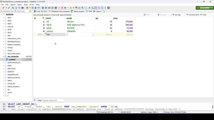Screen dimensions: 214x120
Task: Click the 'Dell' cell in new row
Action: 55,35
